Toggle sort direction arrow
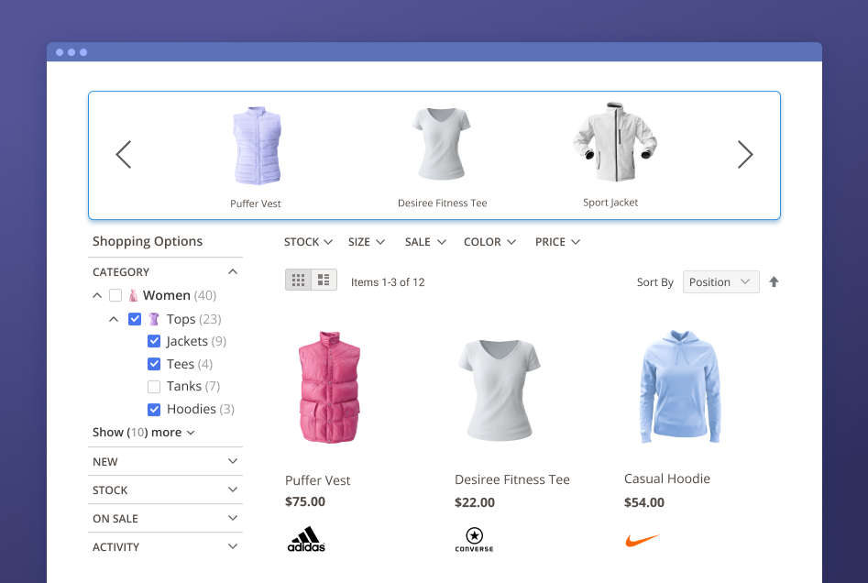The height and width of the screenshot is (583, 868). (x=774, y=282)
